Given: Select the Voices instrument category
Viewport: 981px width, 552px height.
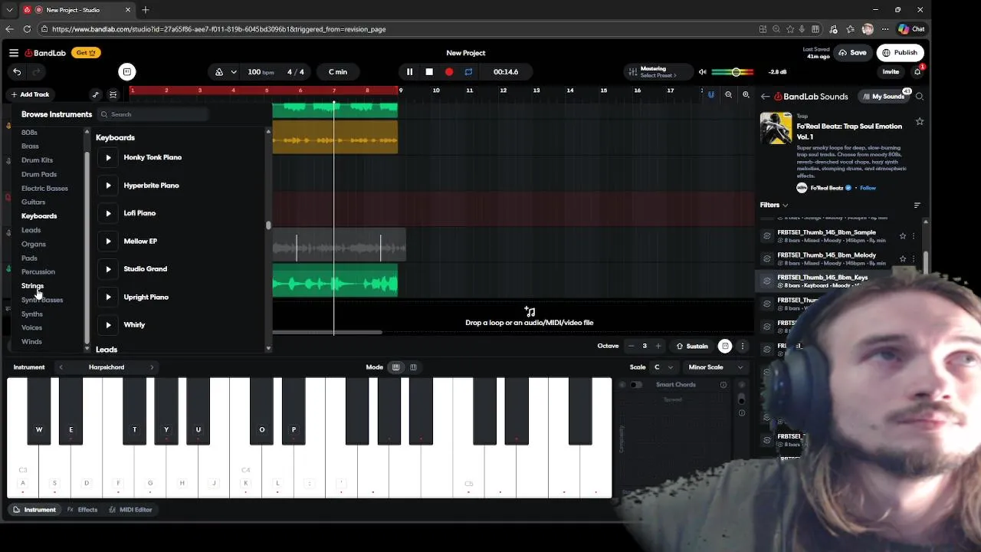Looking at the screenshot, I should 31,327.
